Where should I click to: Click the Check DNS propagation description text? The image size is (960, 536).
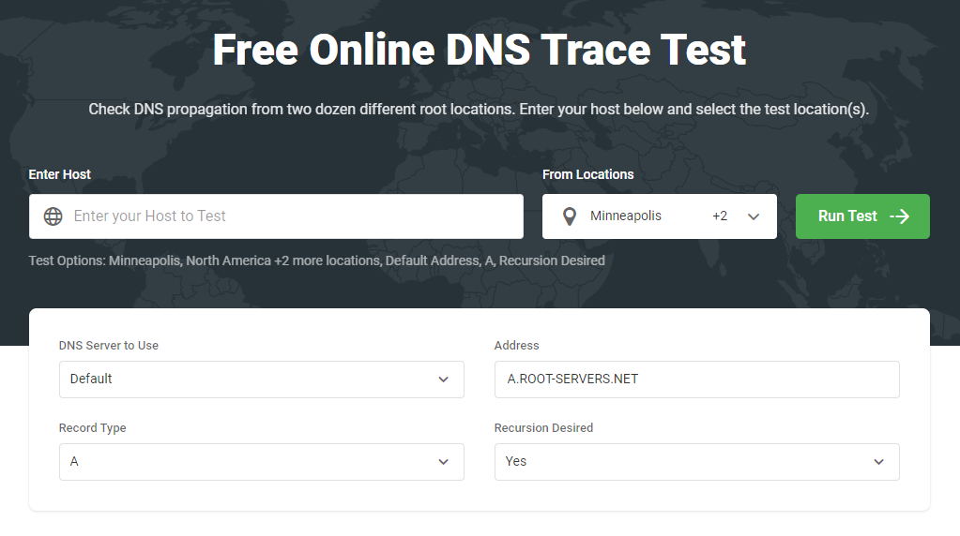[479, 110]
